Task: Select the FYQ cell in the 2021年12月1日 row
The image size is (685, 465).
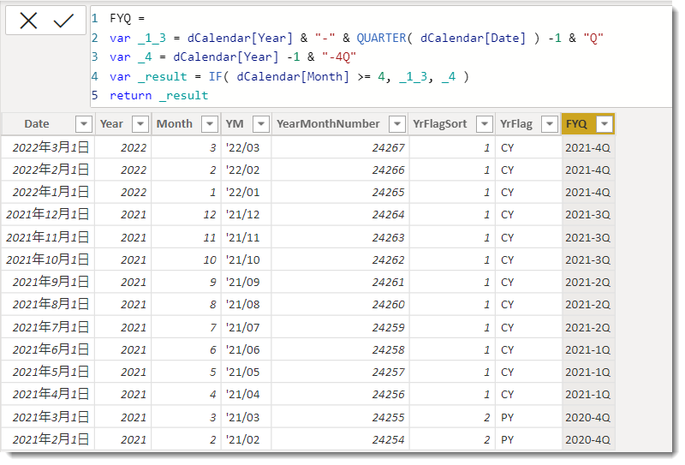Action: pos(587,215)
